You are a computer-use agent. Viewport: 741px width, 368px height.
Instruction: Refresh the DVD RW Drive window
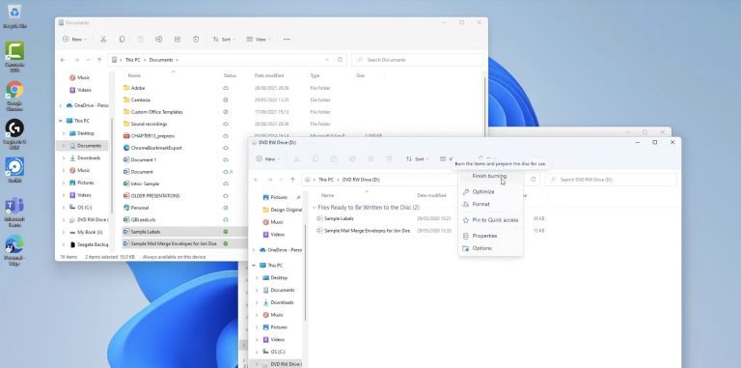point(533,180)
